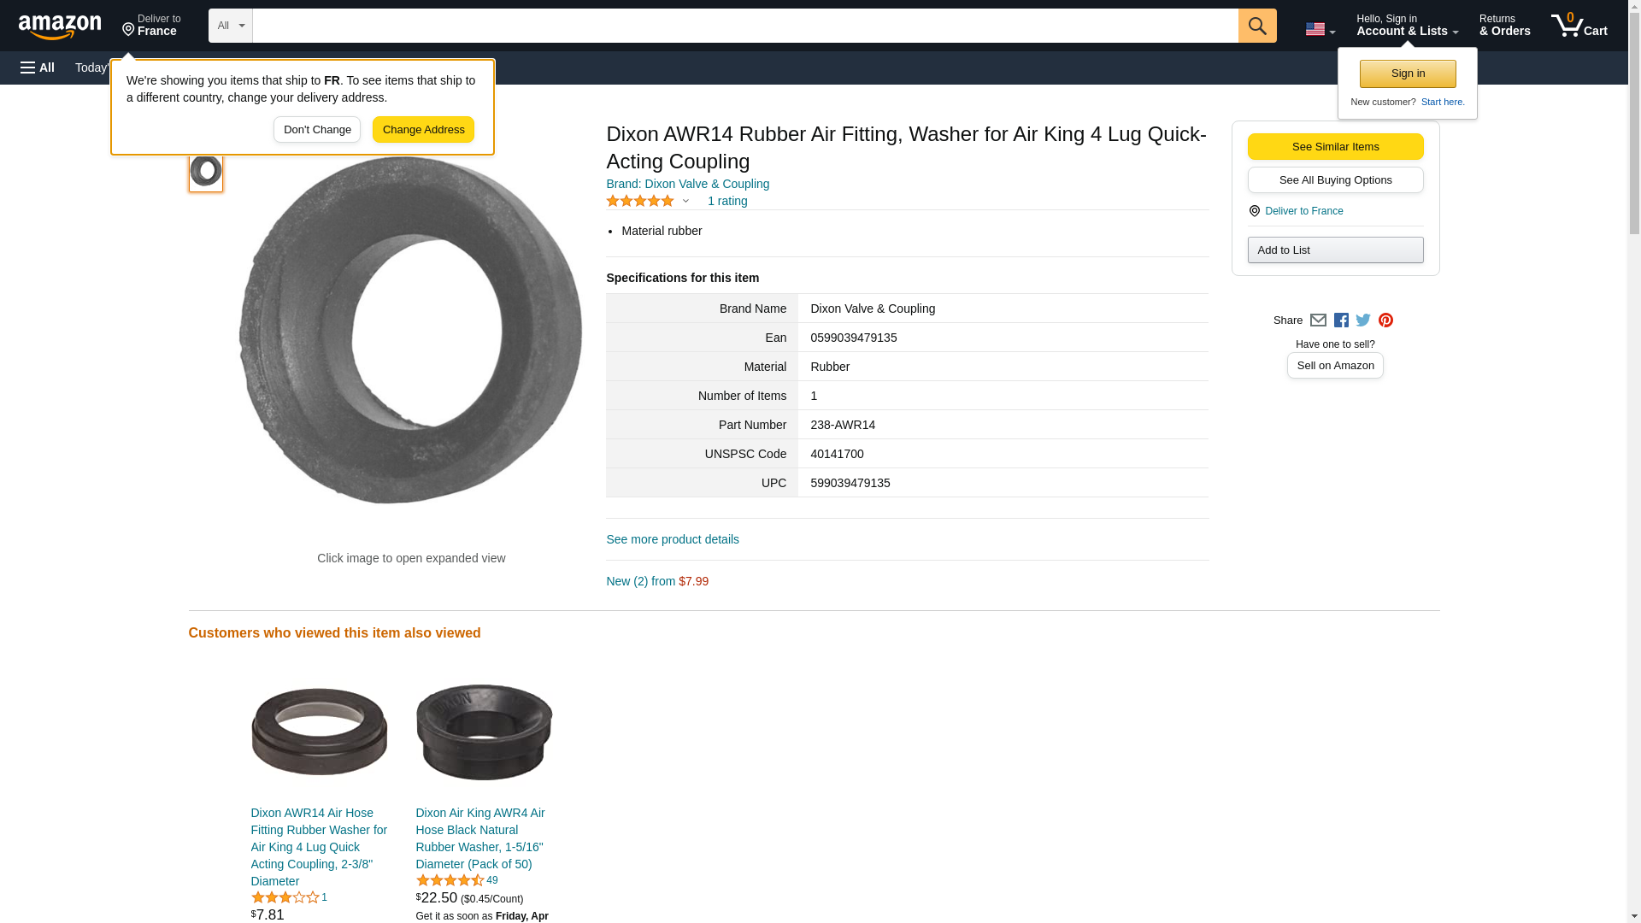1641x923 pixels.
Task: Click the Change Address button
Action: 423,130
